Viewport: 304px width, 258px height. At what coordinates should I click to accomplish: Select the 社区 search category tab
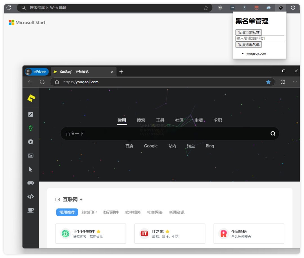point(179,120)
